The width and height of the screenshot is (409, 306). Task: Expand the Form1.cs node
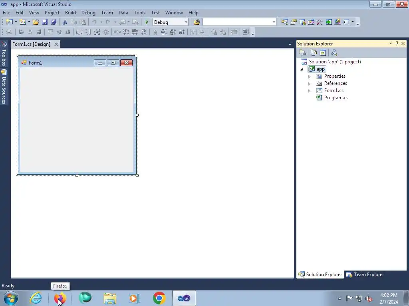[310, 91]
